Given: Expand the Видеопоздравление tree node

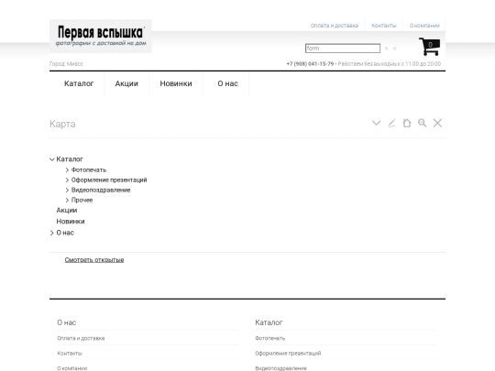Looking at the screenshot, I should point(67,190).
